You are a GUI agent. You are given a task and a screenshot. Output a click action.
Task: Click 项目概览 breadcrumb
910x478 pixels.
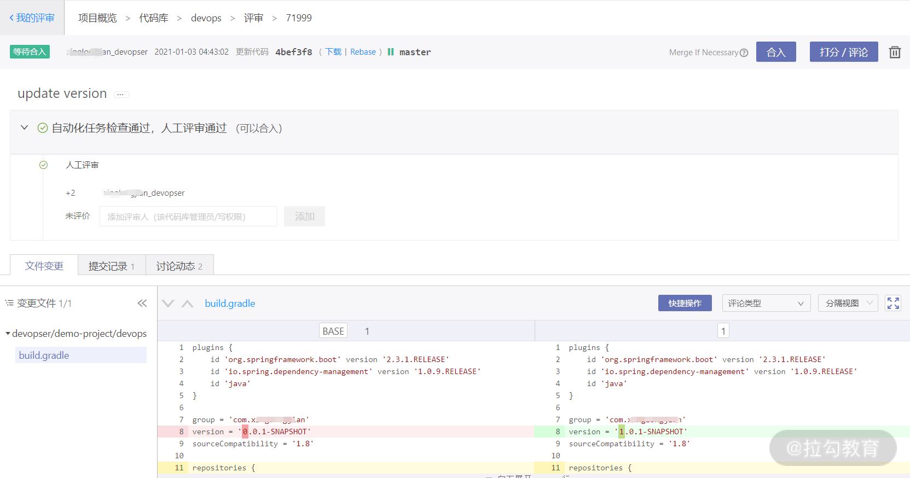pos(97,18)
